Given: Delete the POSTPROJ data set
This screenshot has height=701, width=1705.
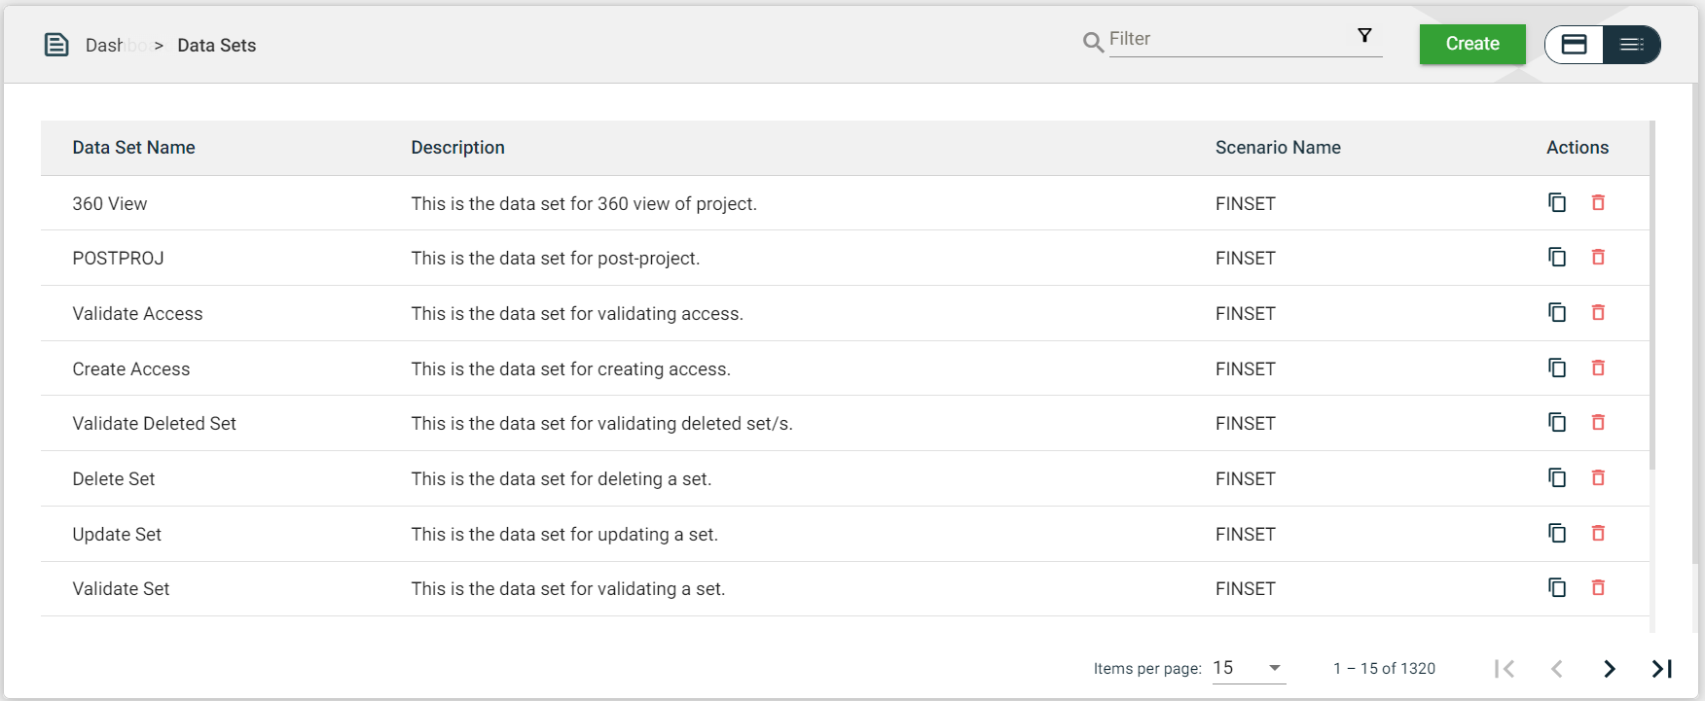Looking at the screenshot, I should 1598,258.
